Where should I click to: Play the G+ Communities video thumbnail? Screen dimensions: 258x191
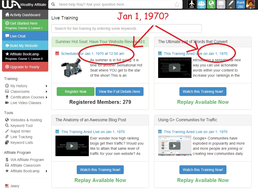pos(175,146)
